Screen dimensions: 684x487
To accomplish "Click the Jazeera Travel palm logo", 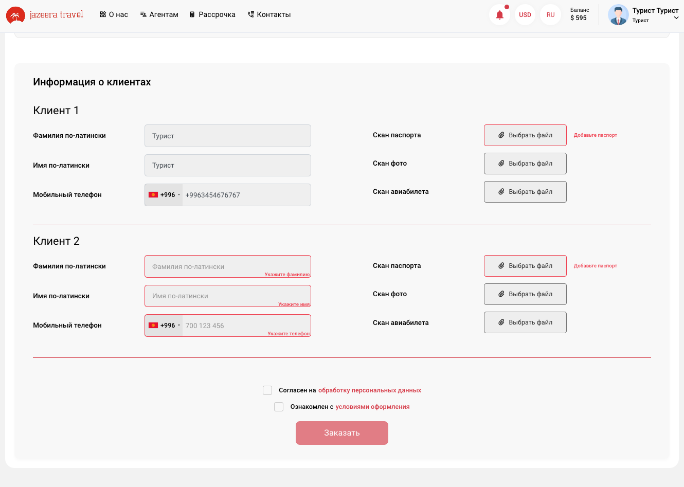I will pyautogui.click(x=15, y=15).
